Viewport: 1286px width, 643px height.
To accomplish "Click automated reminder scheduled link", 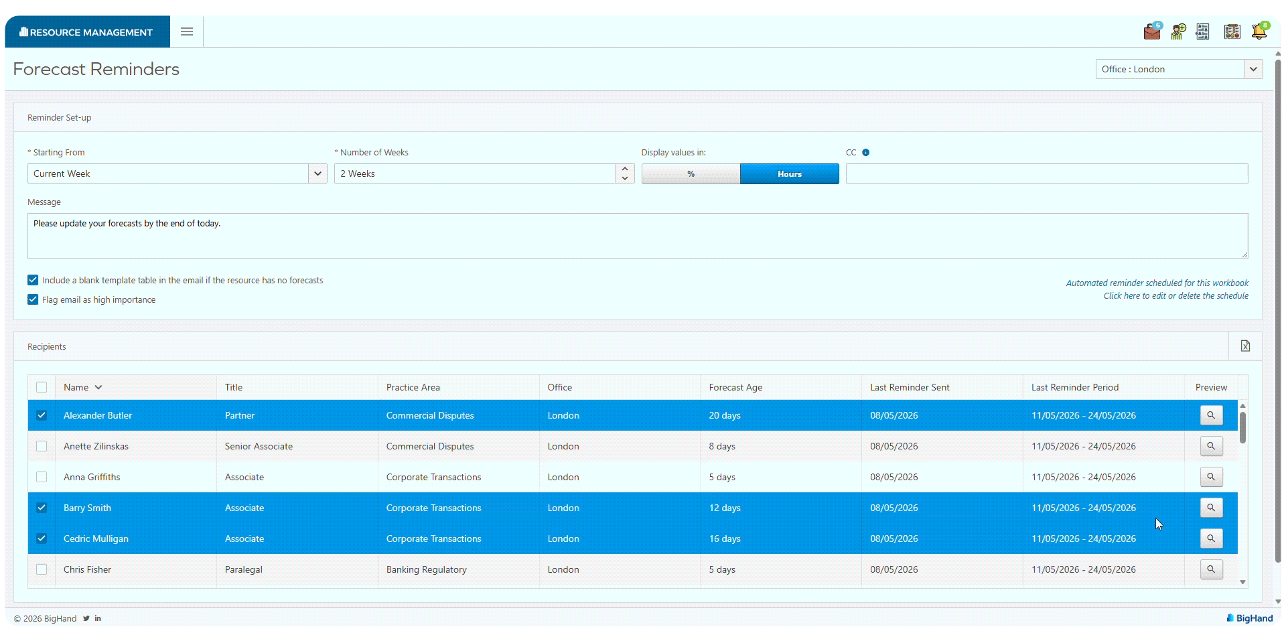I will pos(1157,283).
